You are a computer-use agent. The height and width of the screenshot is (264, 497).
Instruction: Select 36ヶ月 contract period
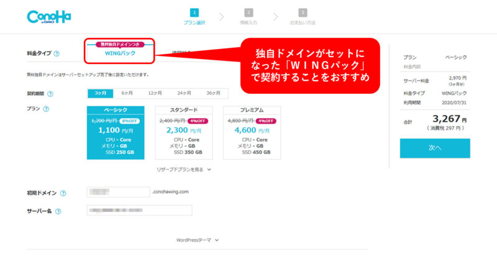click(213, 93)
